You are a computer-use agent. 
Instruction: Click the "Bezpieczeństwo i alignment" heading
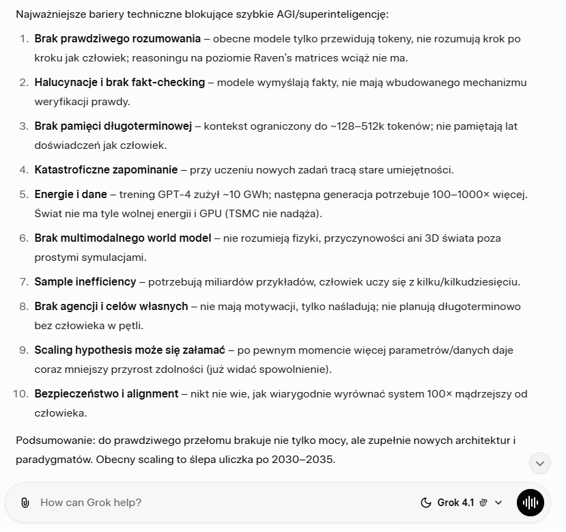107,393
